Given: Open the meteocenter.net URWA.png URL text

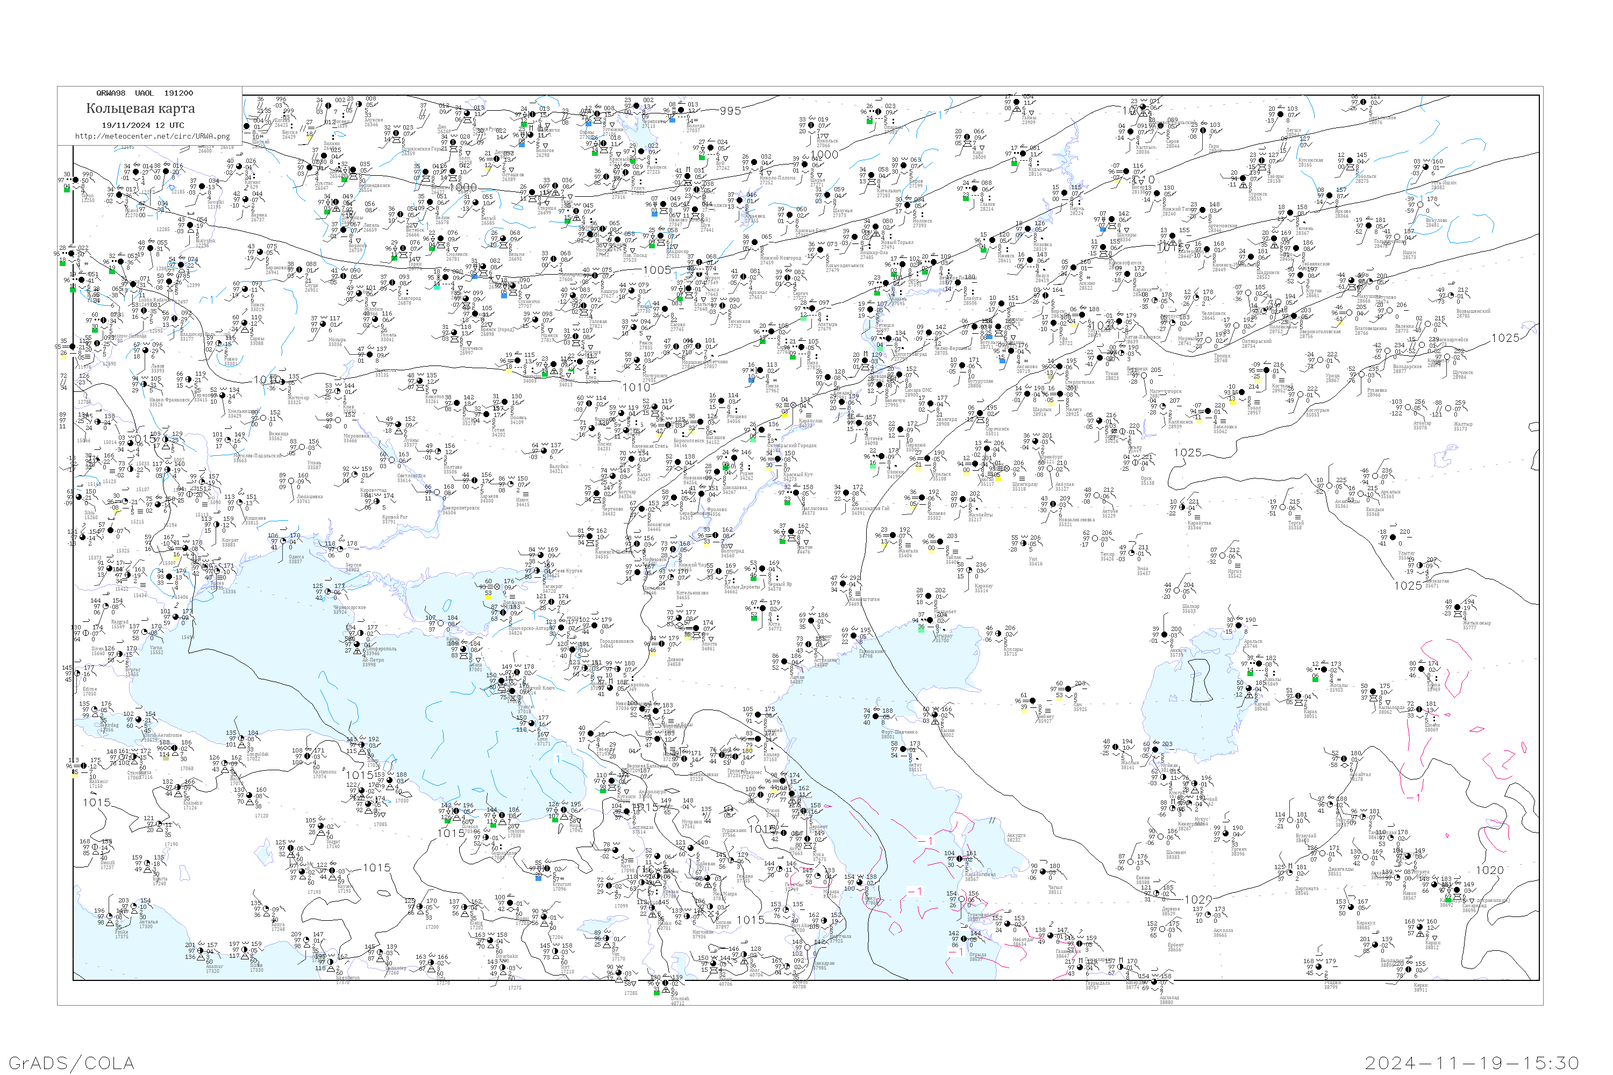Looking at the screenshot, I should tap(152, 136).
